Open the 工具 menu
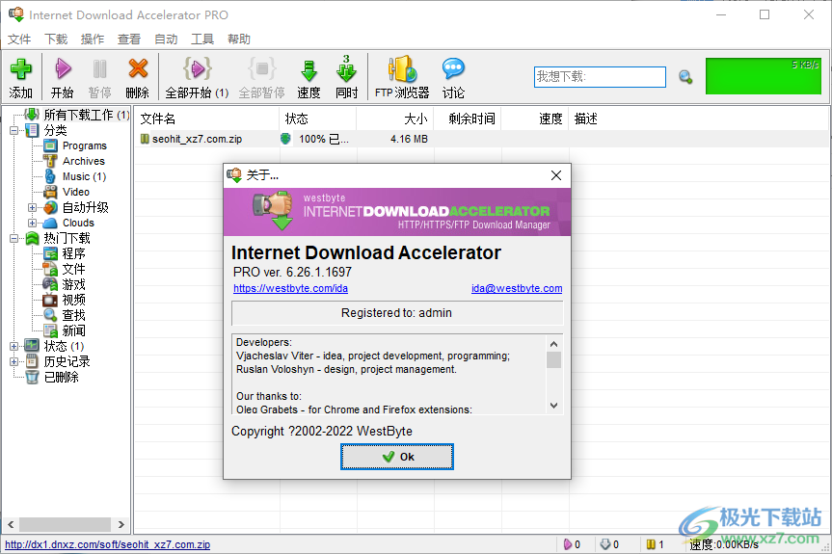Image resolution: width=832 pixels, height=554 pixels. tap(202, 40)
